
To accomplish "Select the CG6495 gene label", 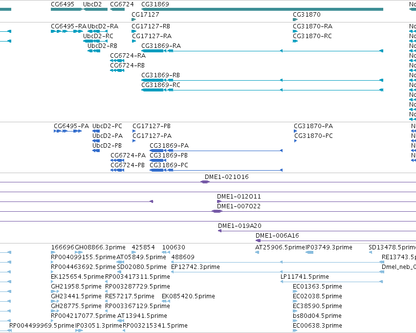I will [63, 4].
